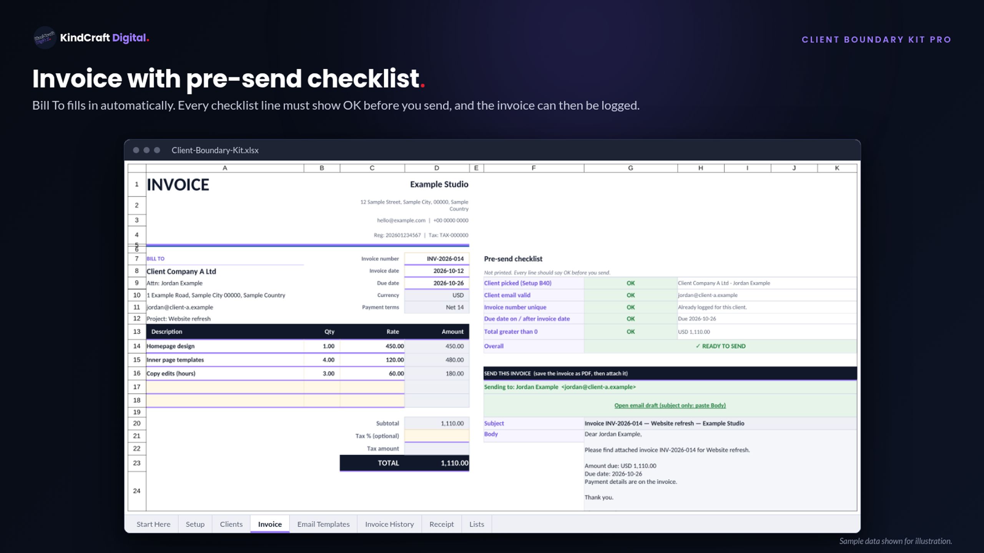Open the Receipt sheet tab
The image size is (984, 553).
click(441, 524)
